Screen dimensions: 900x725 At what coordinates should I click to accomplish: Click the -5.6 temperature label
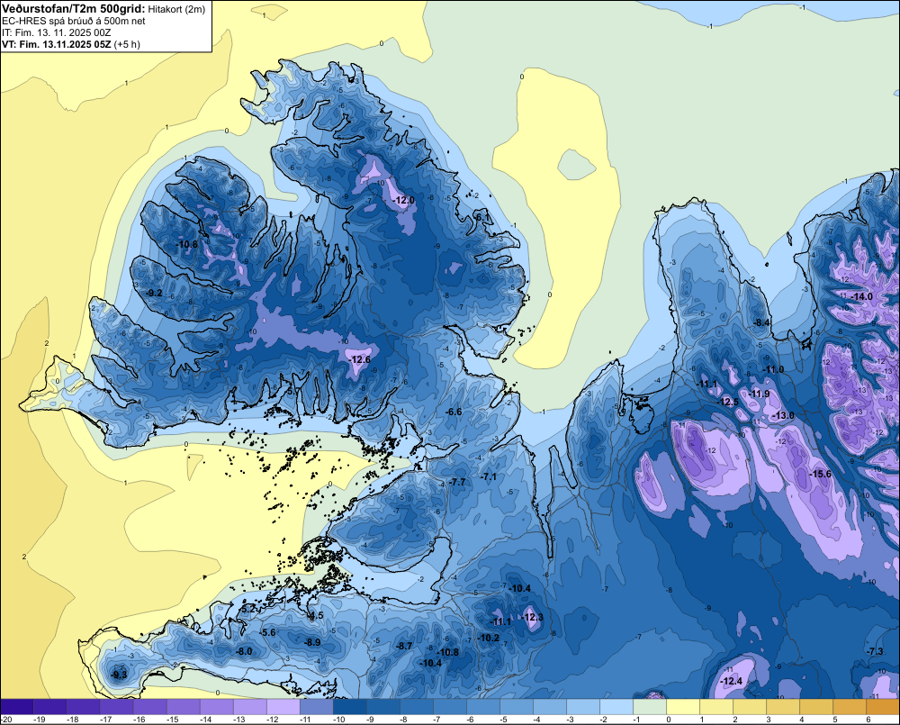point(268,632)
